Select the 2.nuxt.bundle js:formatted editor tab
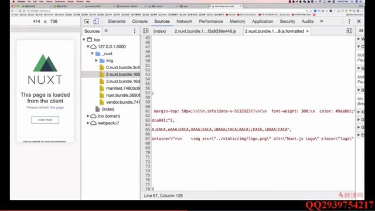This screenshot has width=375, height=211. pyautogui.click(x=274, y=31)
